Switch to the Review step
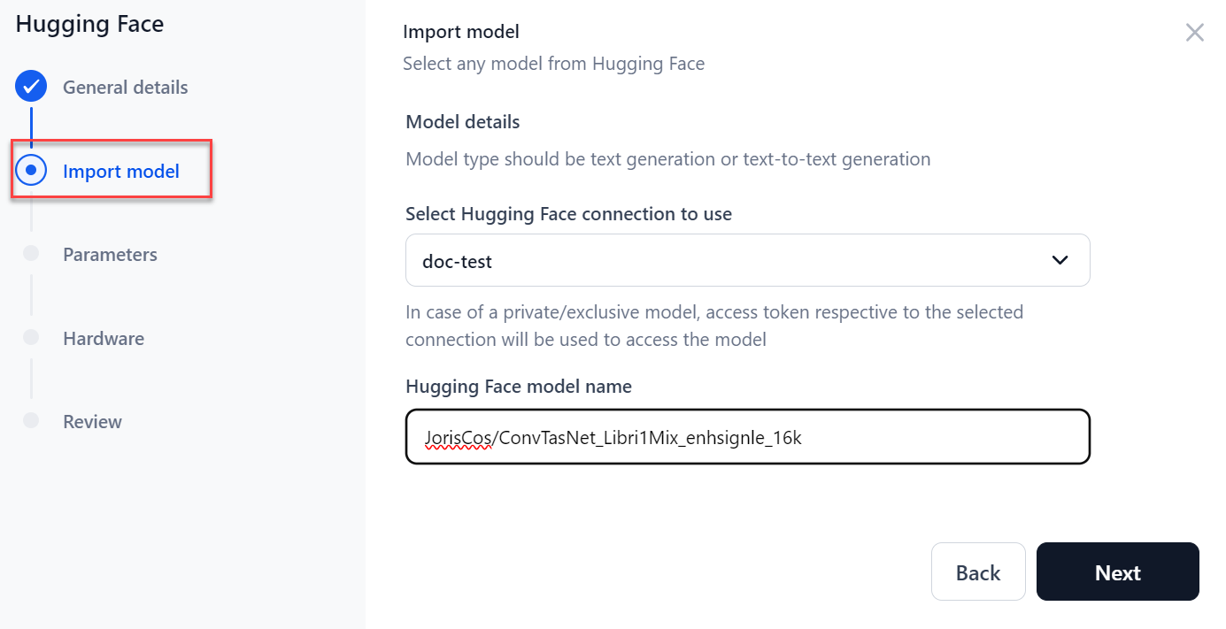Image resolution: width=1226 pixels, height=629 pixels. (92, 422)
